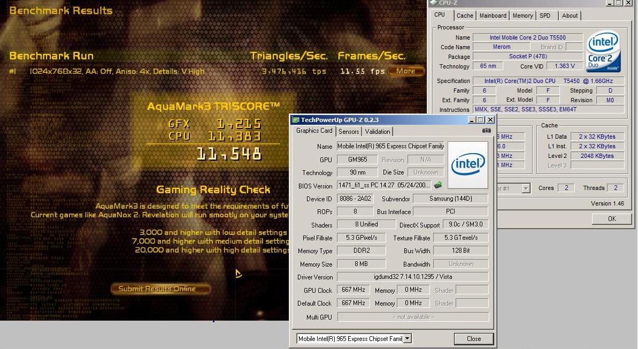Viewport: 638px width, 349px height.
Task: Click the Revision value M0 in CPU-Z
Action: [610, 100]
